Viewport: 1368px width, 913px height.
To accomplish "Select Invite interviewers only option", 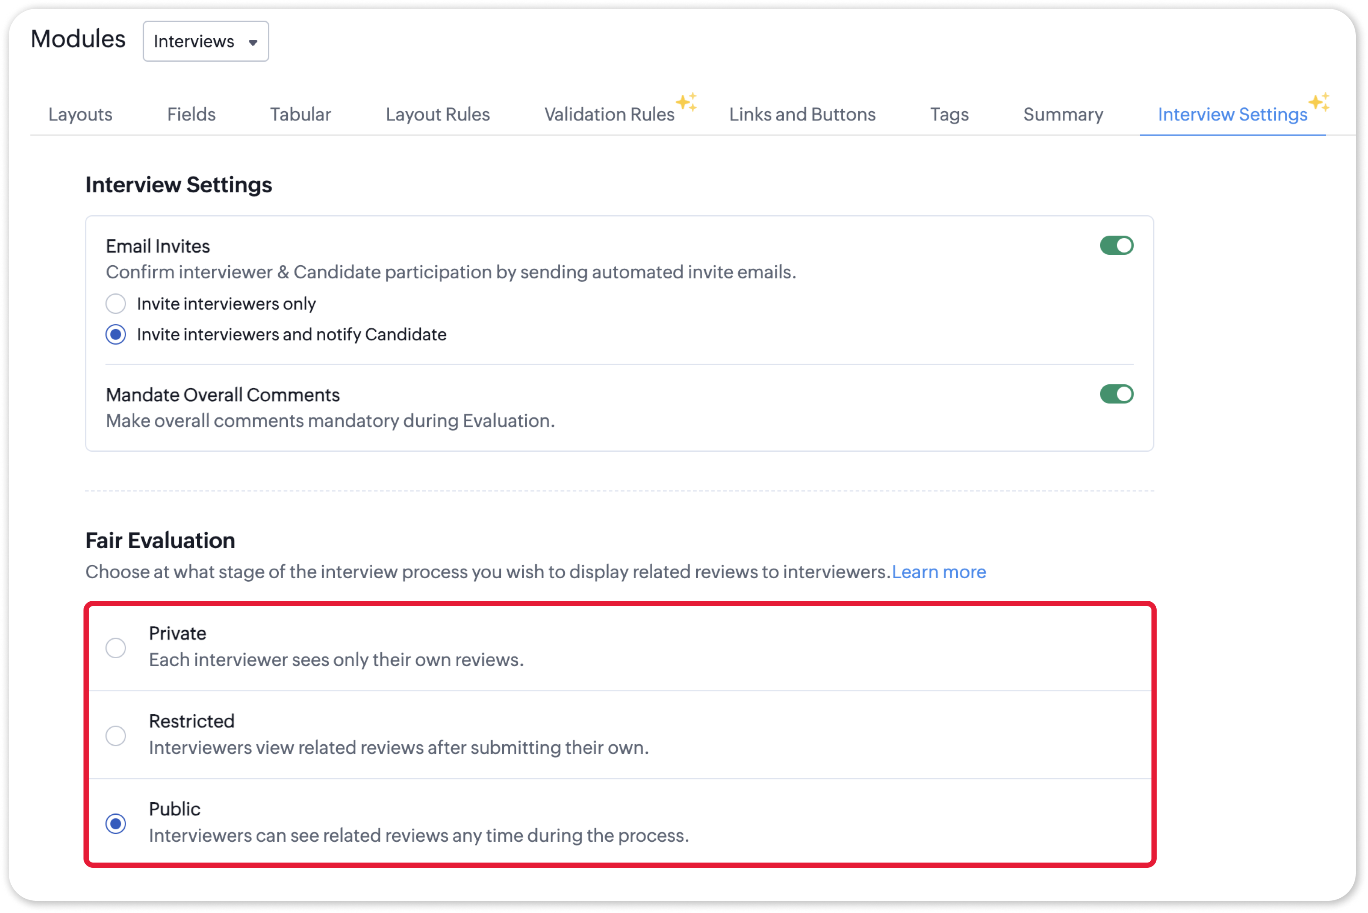I will click(116, 303).
